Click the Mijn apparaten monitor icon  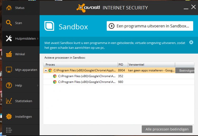9,70
